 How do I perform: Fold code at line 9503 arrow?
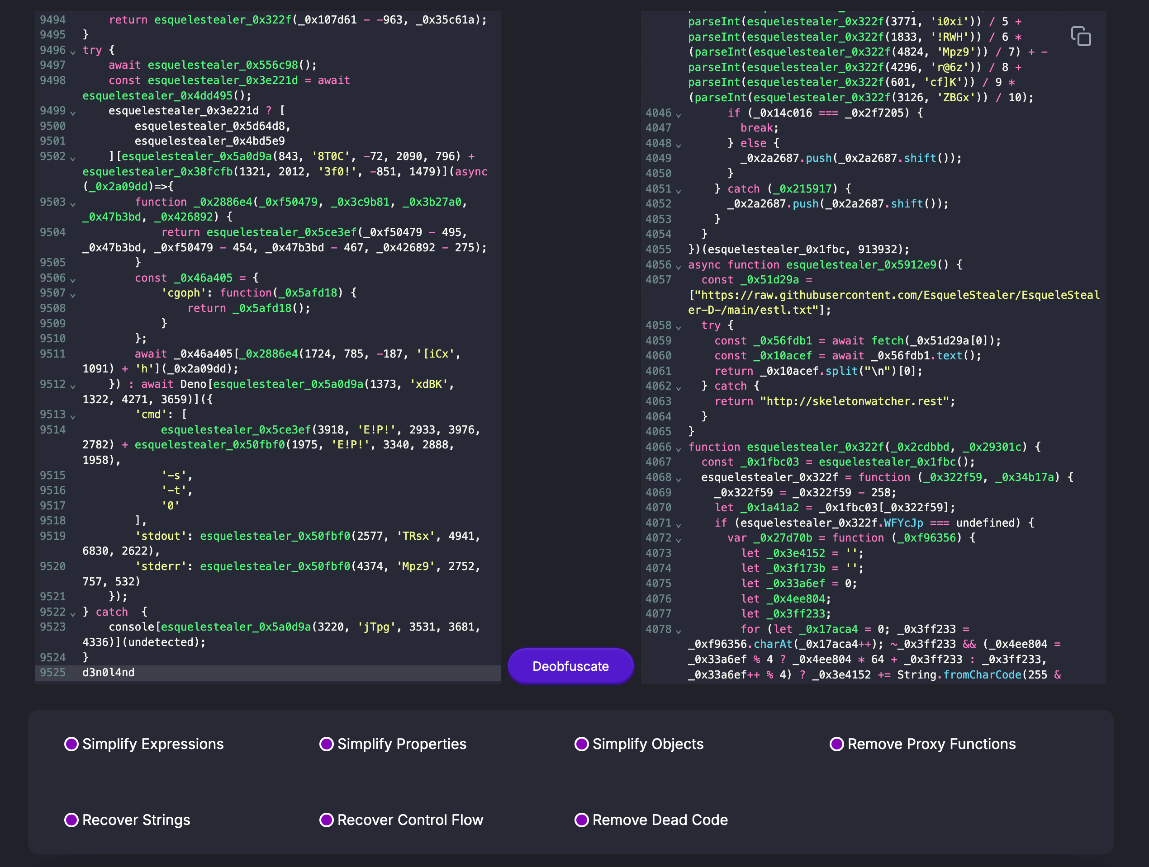tap(73, 204)
